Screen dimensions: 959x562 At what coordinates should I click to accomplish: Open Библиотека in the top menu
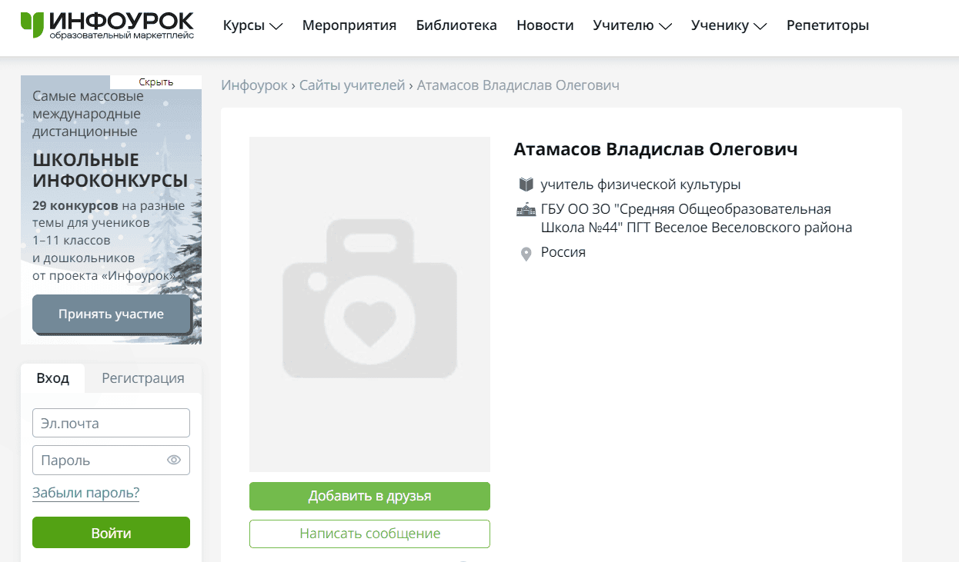(x=456, y=25)
